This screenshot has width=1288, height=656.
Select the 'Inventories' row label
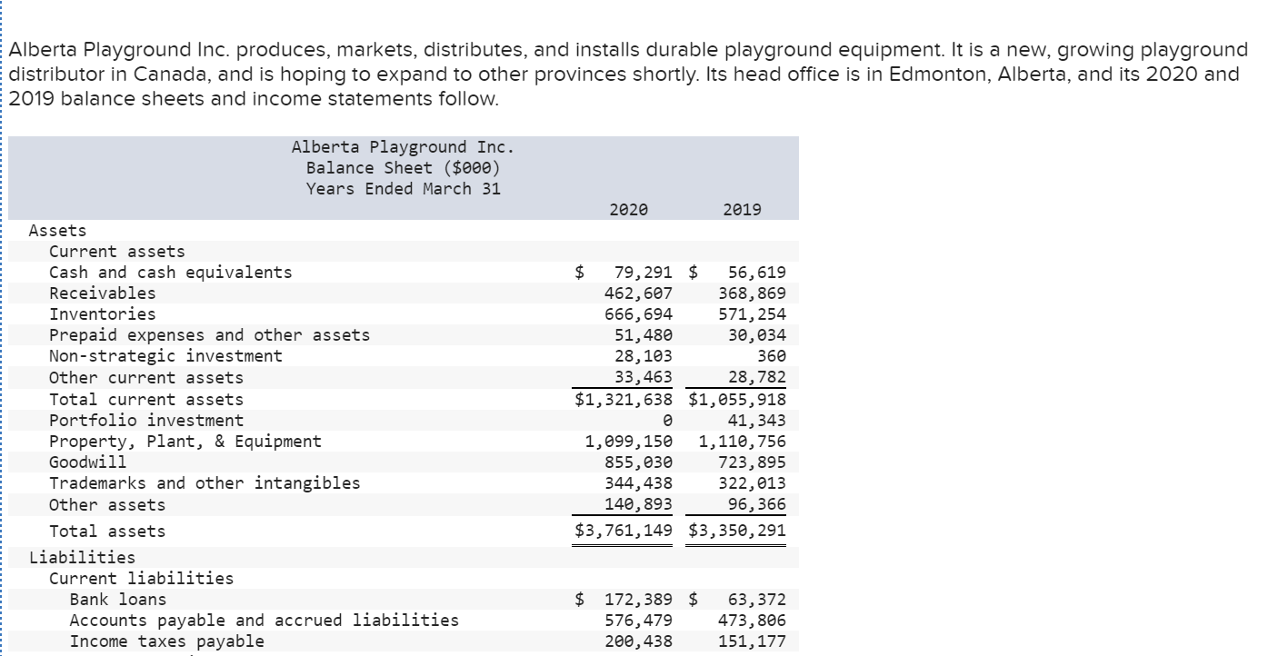[x=102, y=314]
